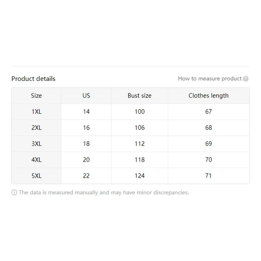Open How to measure product link

pos(210,79)
